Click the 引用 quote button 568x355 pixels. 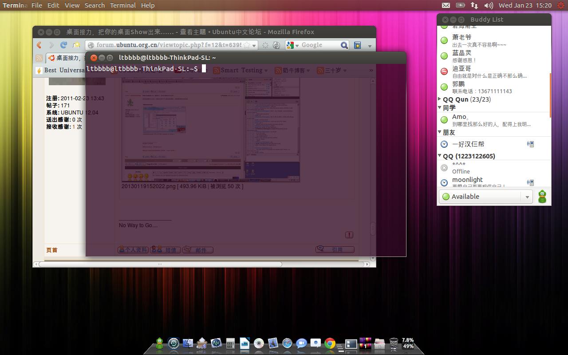[335, 249]
